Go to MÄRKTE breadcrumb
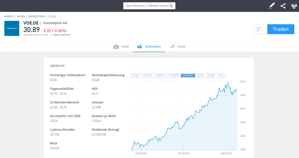Image resolution: width=299 pixels, height=158 pixels. (x=9, y=16)
